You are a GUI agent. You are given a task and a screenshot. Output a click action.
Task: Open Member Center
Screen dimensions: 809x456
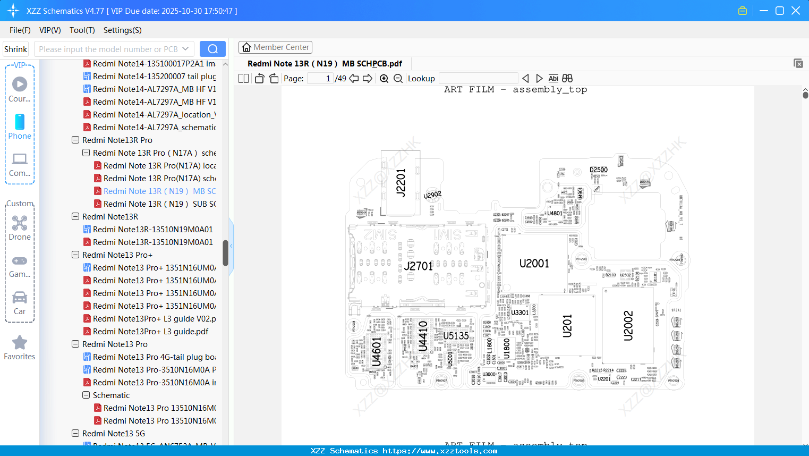pos(275,47)
